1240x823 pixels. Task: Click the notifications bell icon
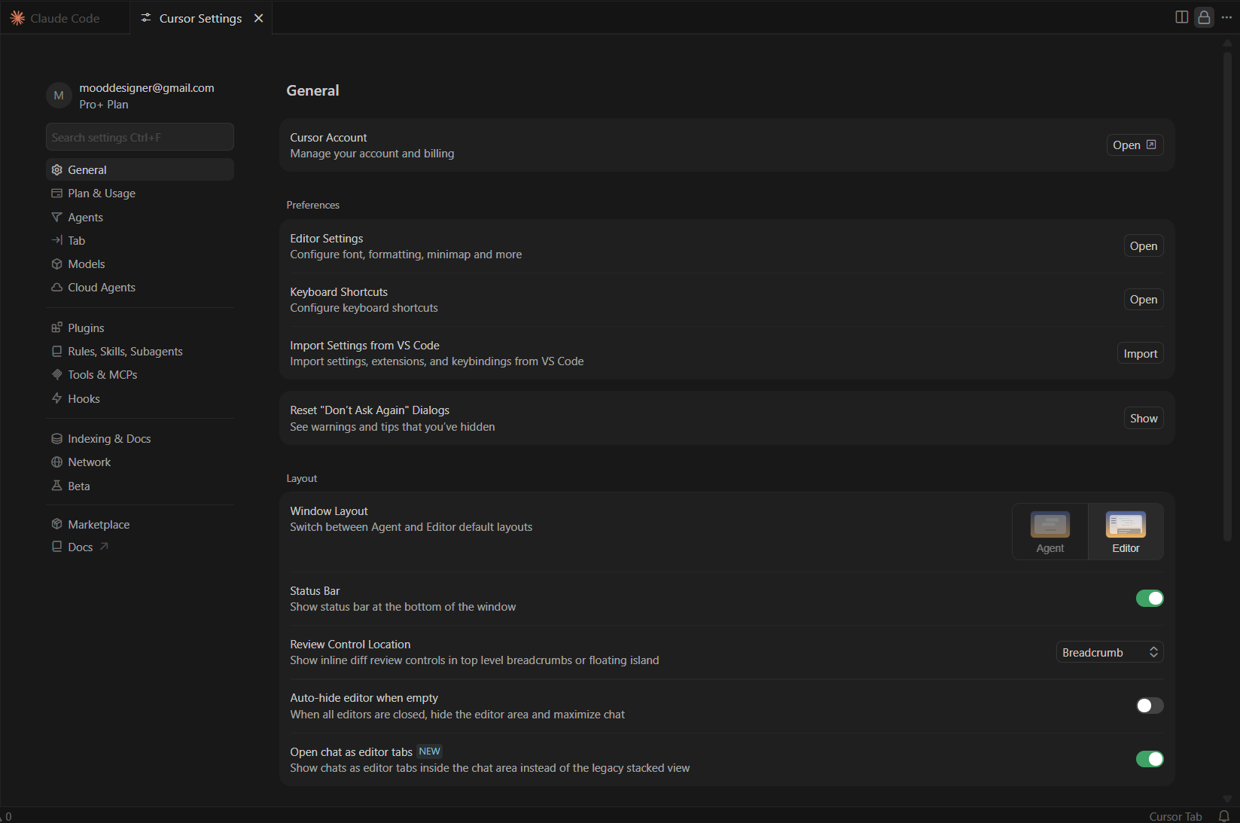[x=1224, y=816]
